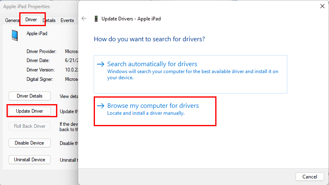Image resolution: width=329 pixels, height=185 pixels.
Task: Click arrow icon beside Search automatically
Action: pyautogui.click(x=101, y=64)
